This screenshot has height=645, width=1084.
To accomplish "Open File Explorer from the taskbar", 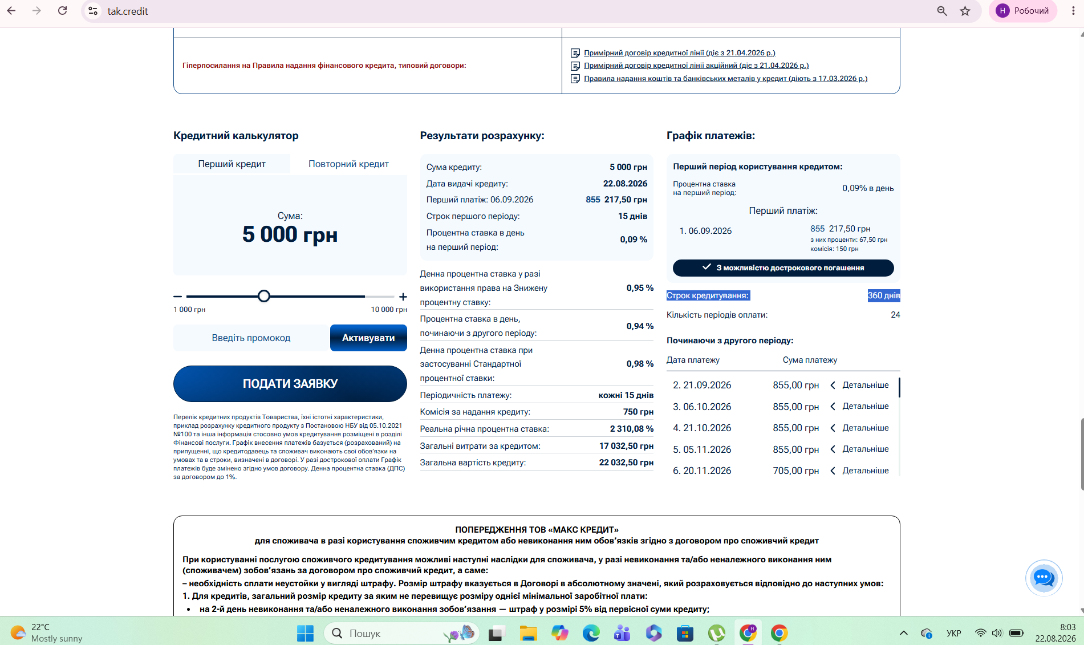I will pos(528,633).
